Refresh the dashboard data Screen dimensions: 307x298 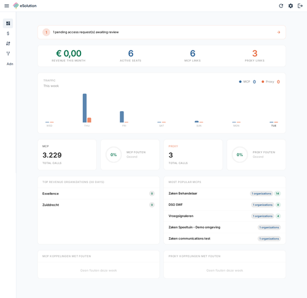281,6
